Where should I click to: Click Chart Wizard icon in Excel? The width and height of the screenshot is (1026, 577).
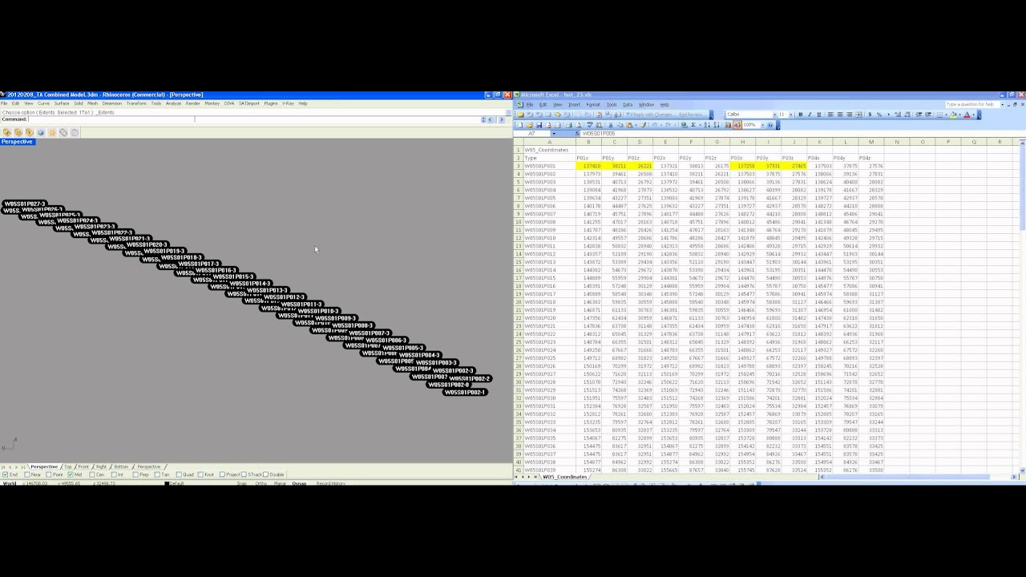[x=728, y=125]
